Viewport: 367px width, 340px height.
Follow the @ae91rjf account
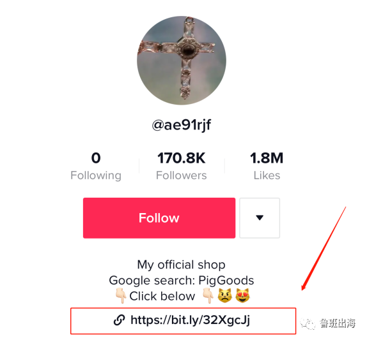click(159, 218)
